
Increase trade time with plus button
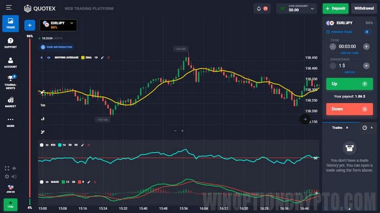coord(366,47)
